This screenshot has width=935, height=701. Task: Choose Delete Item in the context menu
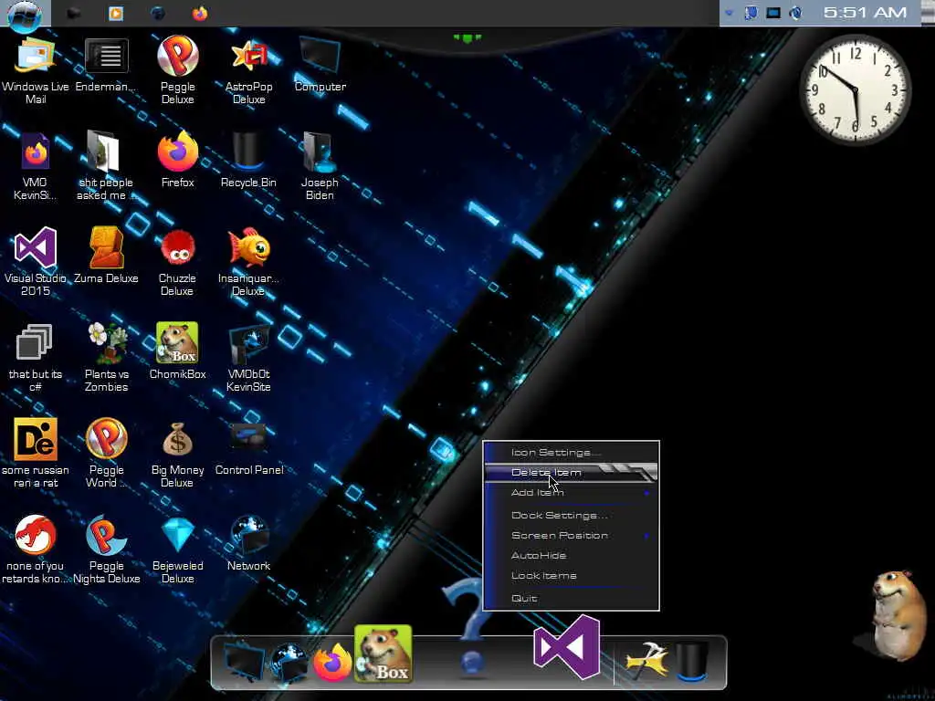point(571,472)
